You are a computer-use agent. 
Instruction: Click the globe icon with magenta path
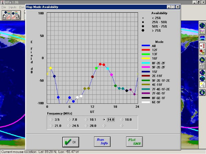(x=202, y=73)
